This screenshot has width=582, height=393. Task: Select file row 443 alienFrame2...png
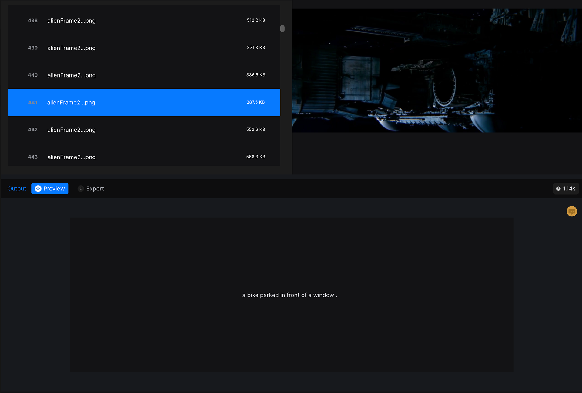coord(144,155)
